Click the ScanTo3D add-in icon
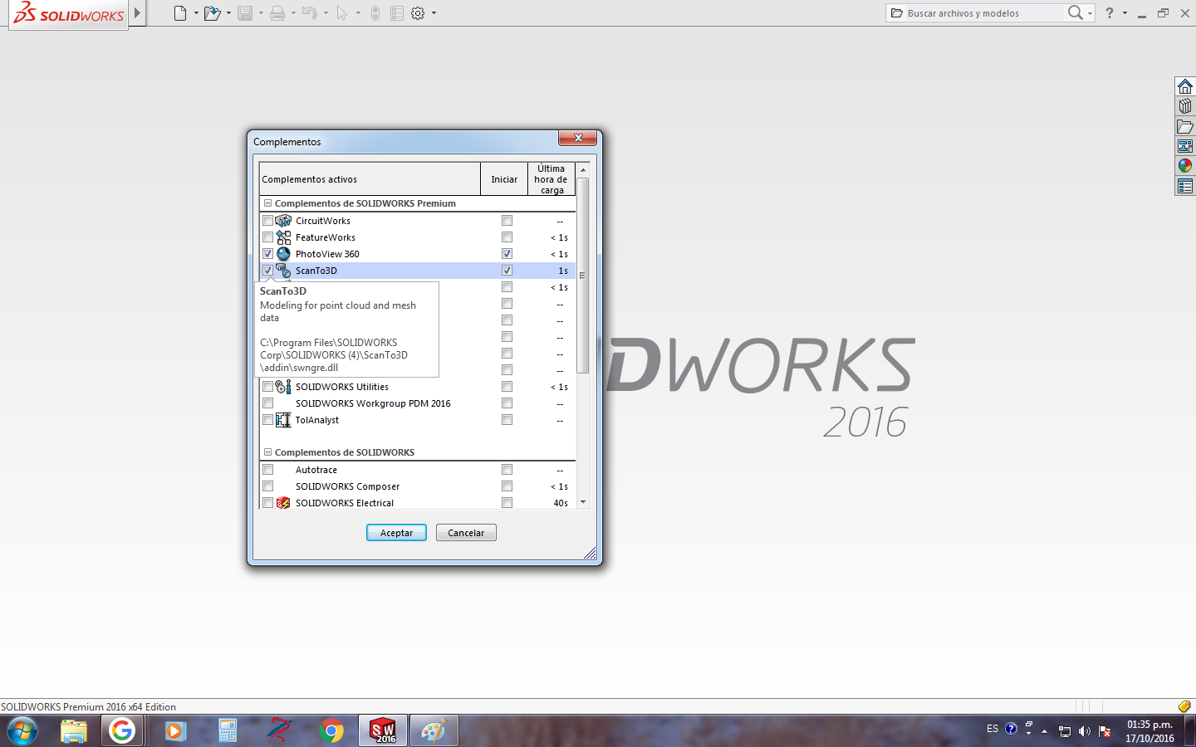 [283, 271]
